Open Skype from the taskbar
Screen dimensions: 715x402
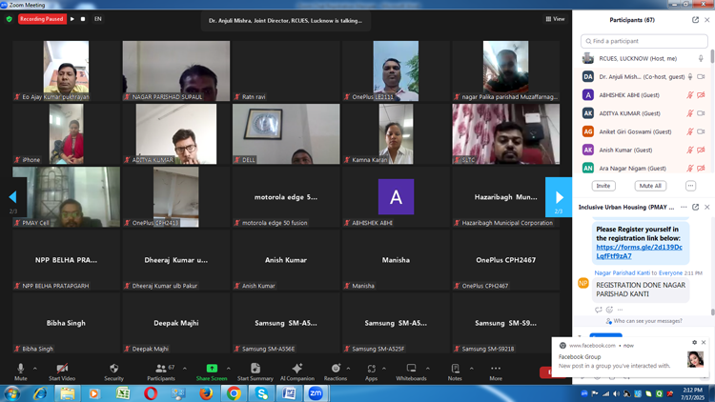pyautogui.click(x=261, y=393)
